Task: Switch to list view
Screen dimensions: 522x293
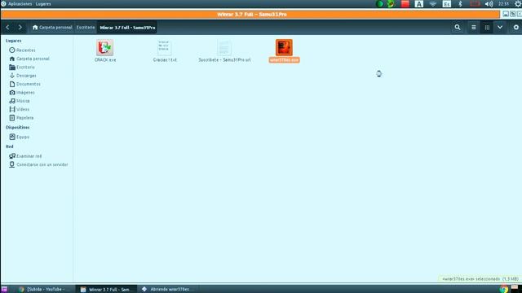Action: tap(474, 28)
